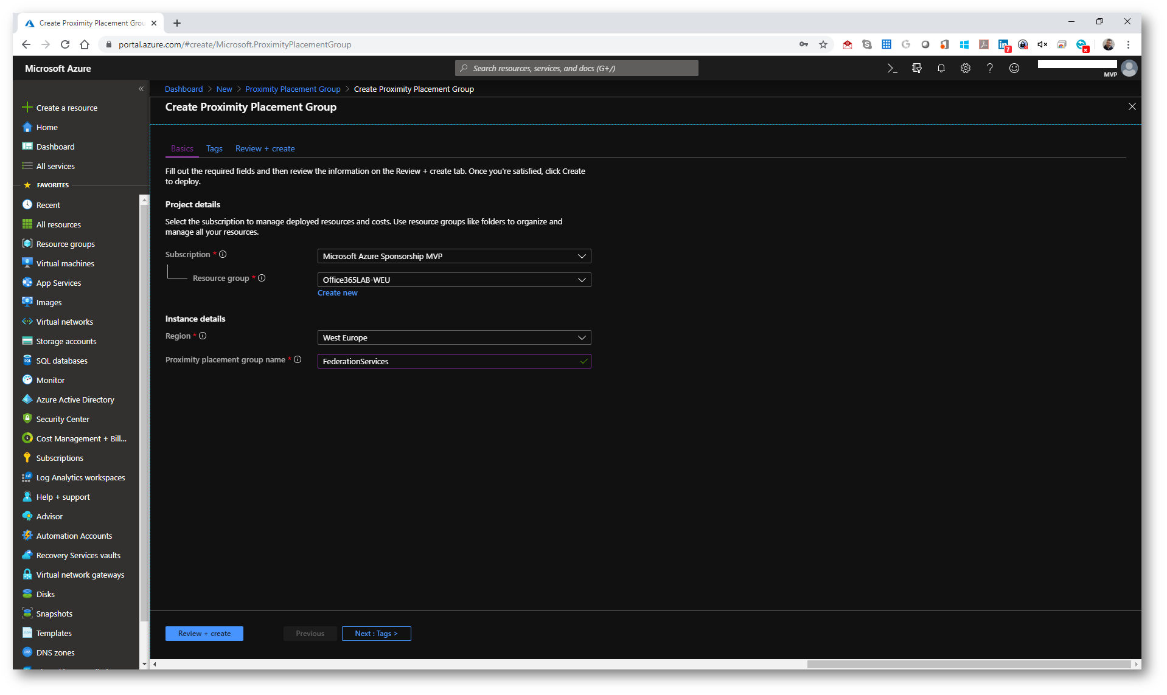Viewport: 1167px width, 695px height.
Task: Open Azure Cloud Shell icon
Action: [892, 68]
